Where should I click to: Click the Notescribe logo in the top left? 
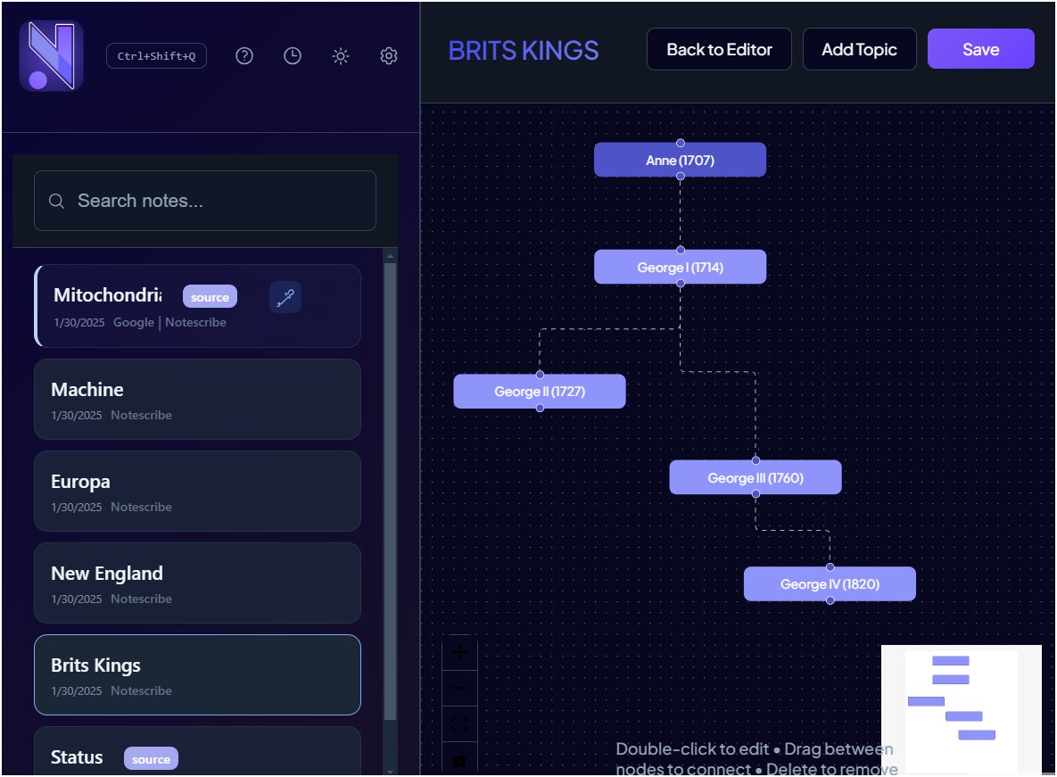(50, 55)
